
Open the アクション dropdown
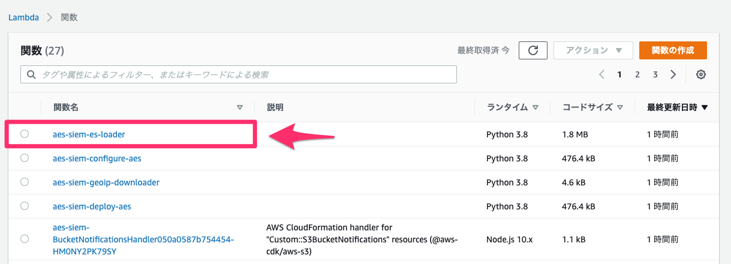coord(592,51)
